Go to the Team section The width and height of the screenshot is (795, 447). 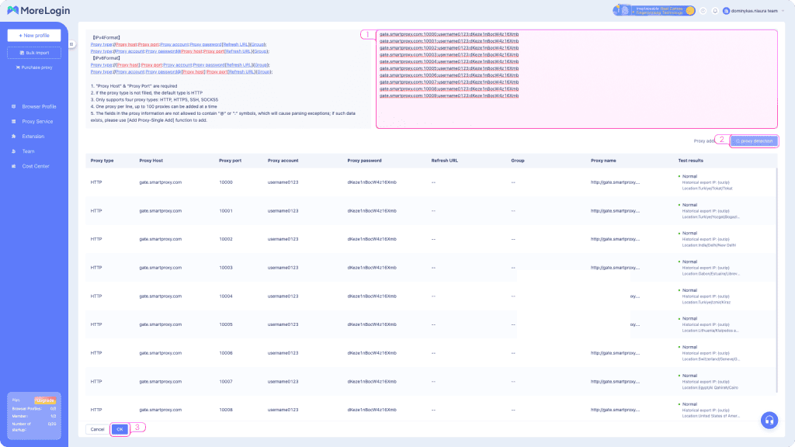coord(28,151)
